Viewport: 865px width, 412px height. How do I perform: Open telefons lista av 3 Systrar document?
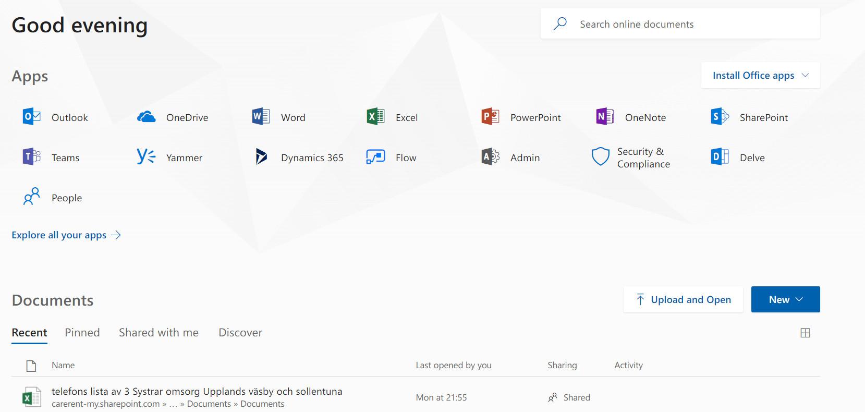click(x=197, y=391)
